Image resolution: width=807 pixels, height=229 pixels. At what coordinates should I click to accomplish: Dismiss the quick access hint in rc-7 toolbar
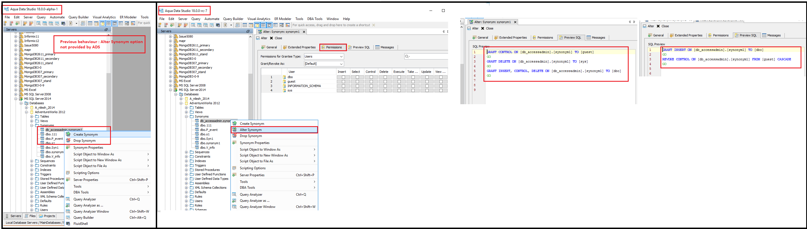coord(373,25)
